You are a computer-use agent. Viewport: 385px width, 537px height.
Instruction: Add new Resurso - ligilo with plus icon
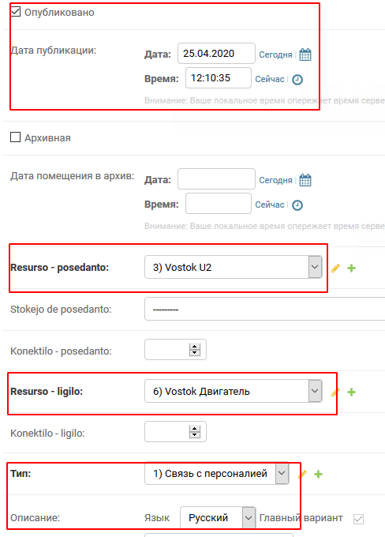pyautogui.click(x=351, y=392)
